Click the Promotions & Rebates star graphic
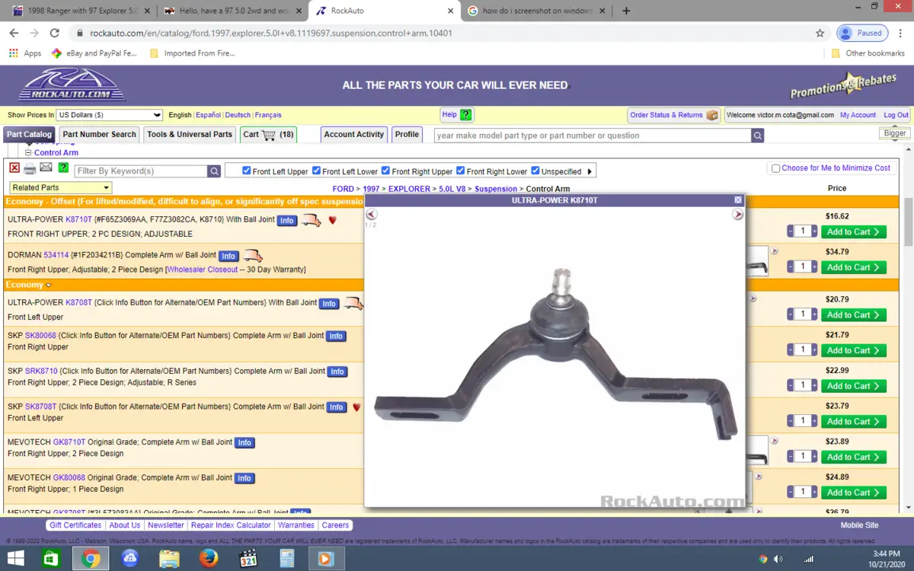 [843, 86]
